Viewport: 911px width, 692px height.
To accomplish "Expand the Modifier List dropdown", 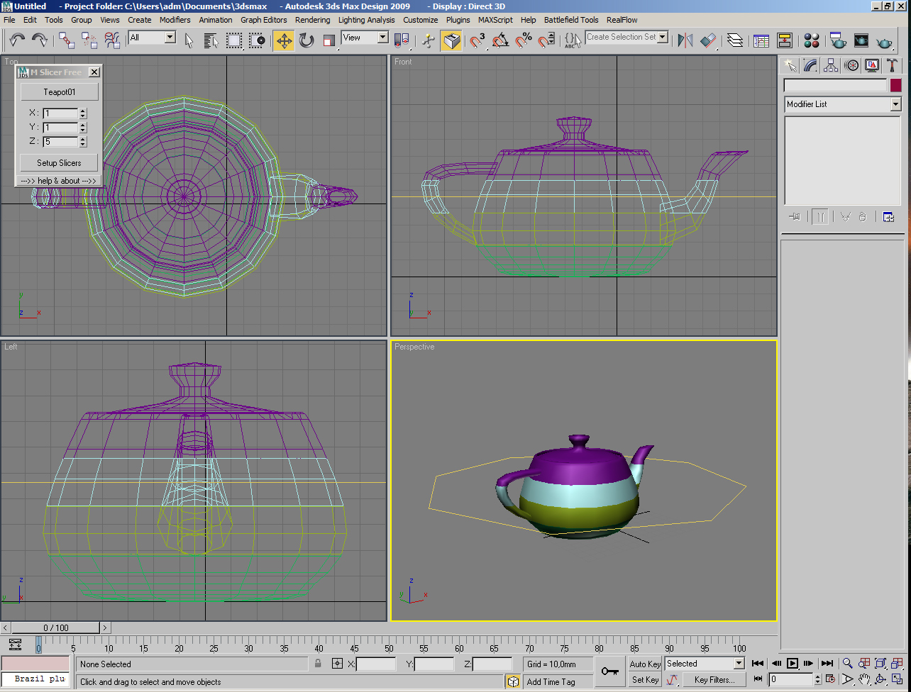I will [x=895, y=104].
